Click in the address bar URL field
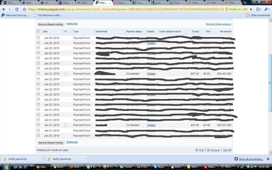Screen dimensions: 272x170 coord(126,9)
